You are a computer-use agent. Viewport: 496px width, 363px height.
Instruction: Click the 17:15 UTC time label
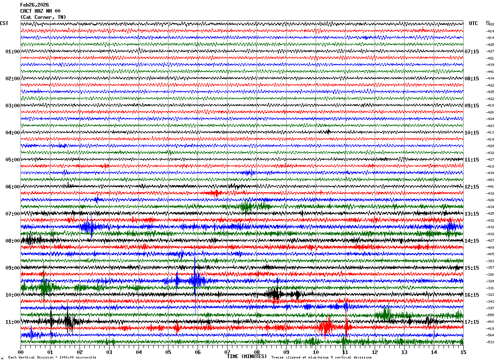[472, 322]
